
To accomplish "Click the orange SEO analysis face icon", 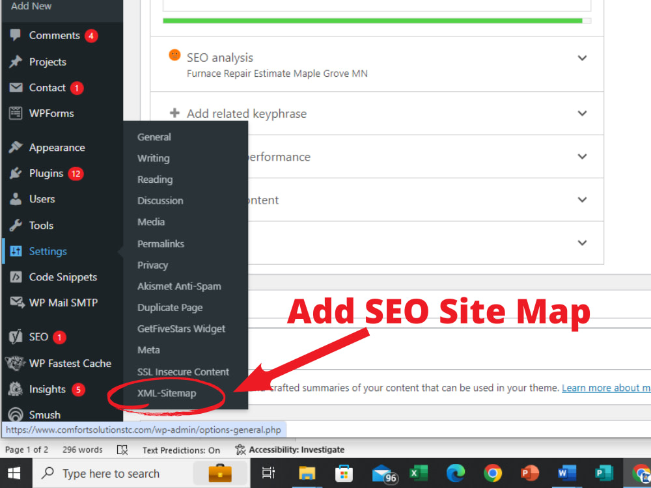I will pos(174,55).
